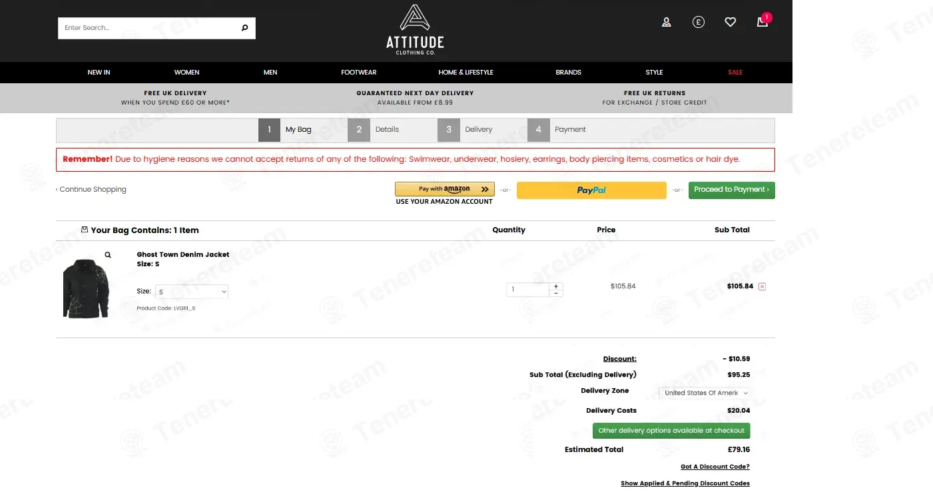Image resolution: width=933 pixels, height=494 pixels.
Task: Select the Delivery checkout step
Action: coord(466,130)
